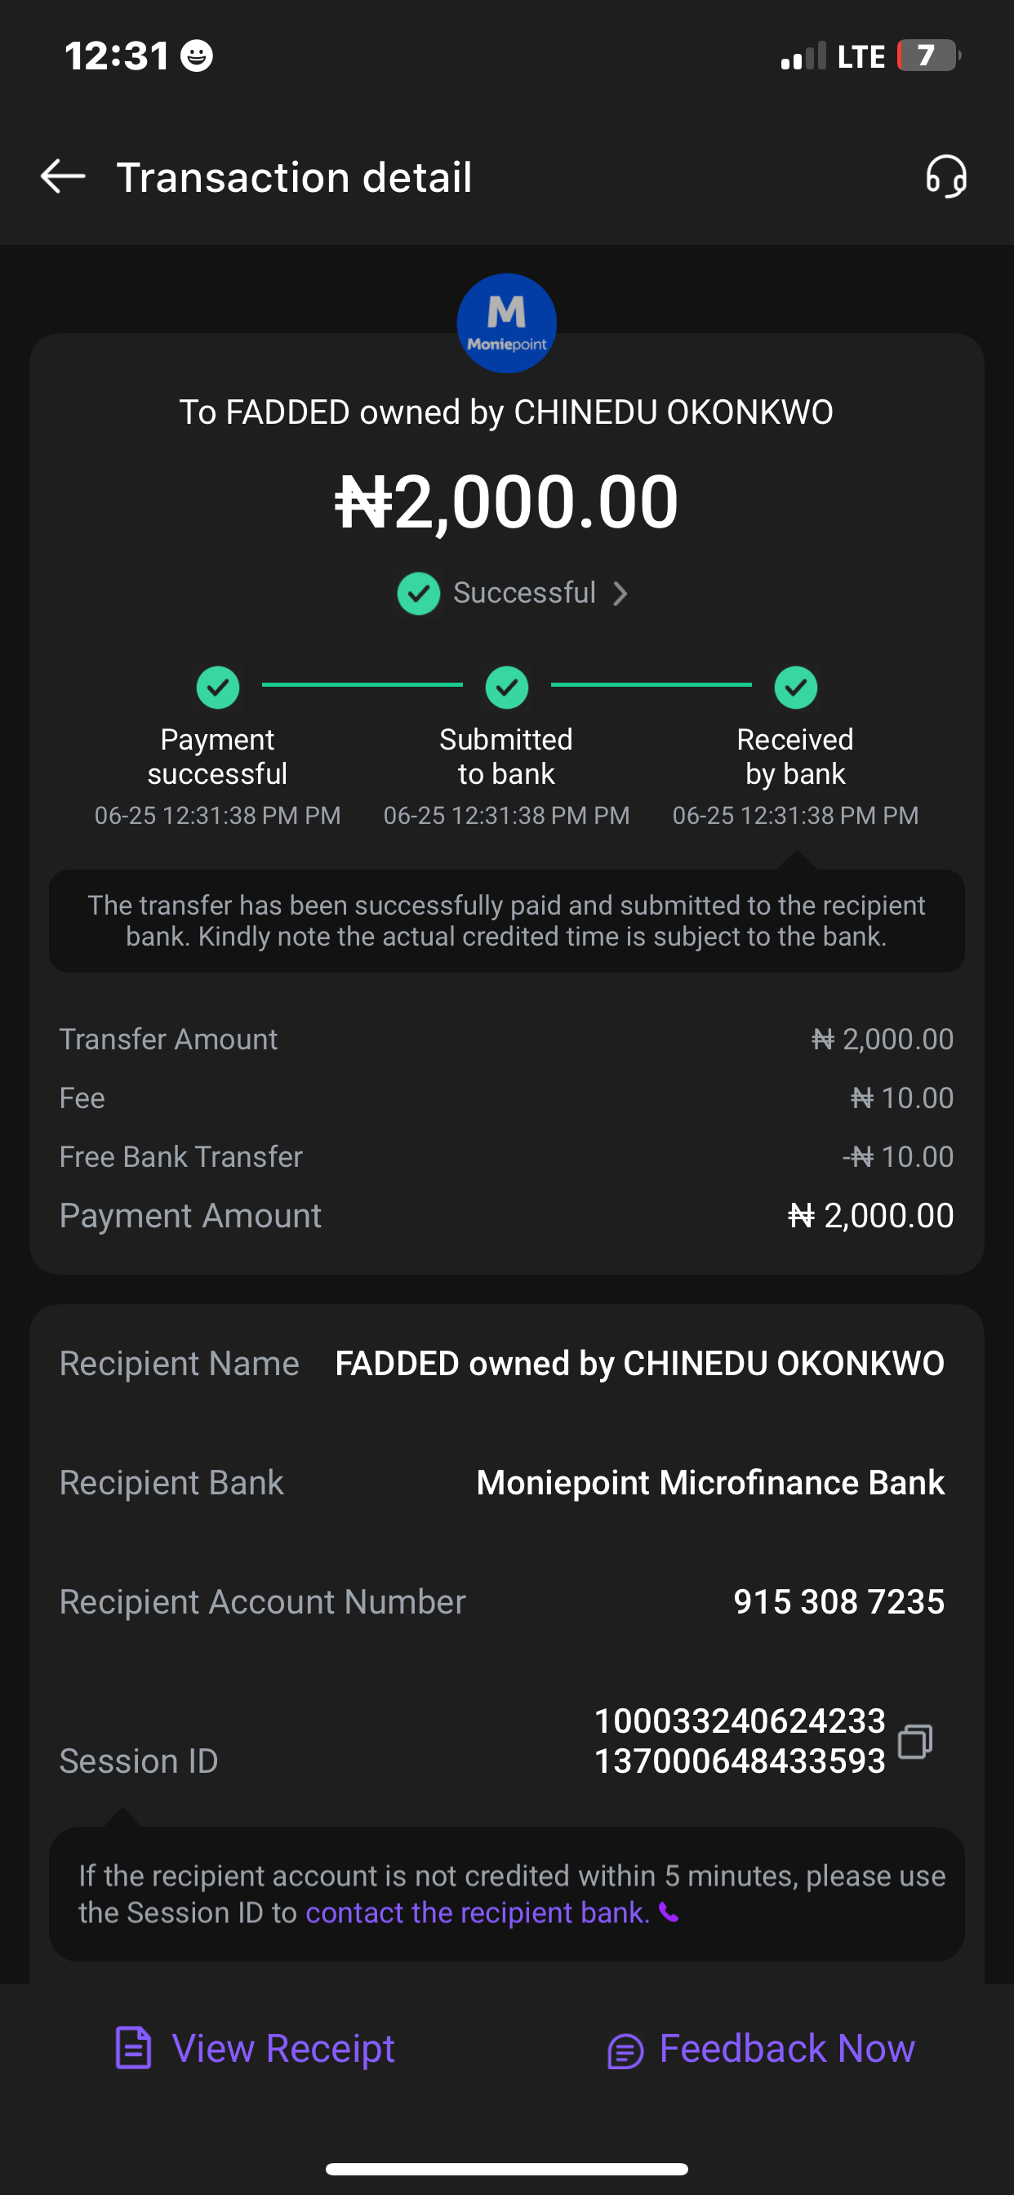This screenshot has height=2195, width=1014.
Task: Tap the Submitted to bank step checkmark
Action: coord(507,687)
